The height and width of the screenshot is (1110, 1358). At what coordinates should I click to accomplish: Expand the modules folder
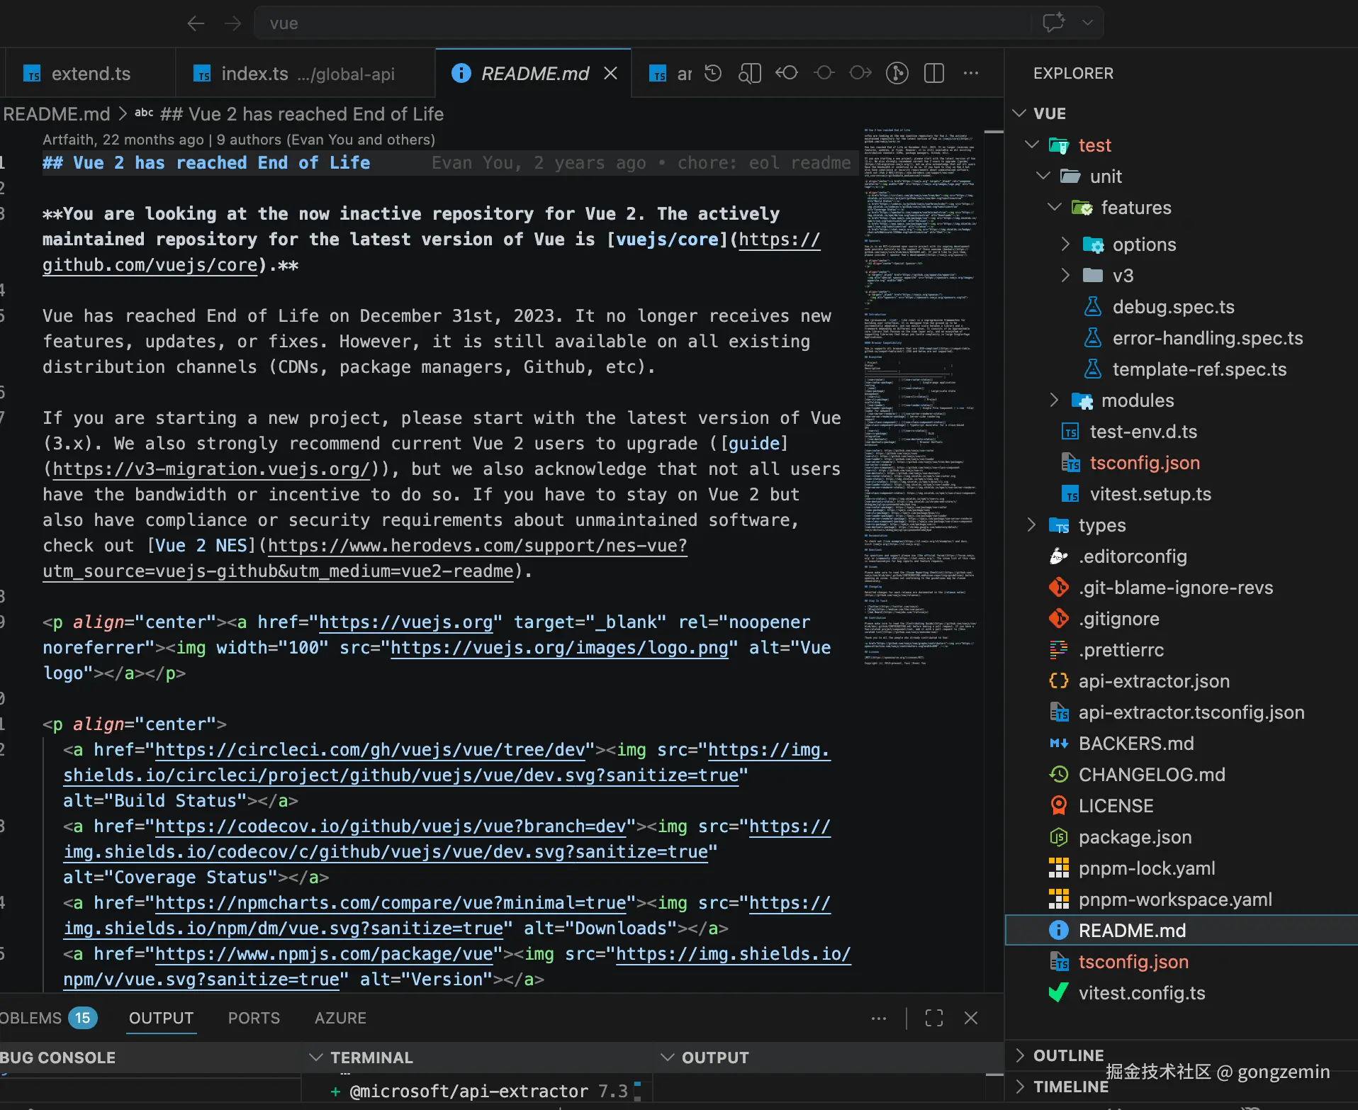click(x=1055, y=400)
